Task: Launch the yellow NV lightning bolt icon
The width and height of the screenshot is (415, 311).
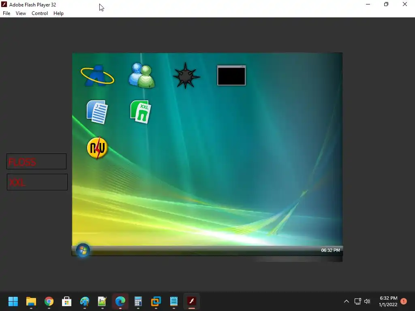Action: [97, 148]
